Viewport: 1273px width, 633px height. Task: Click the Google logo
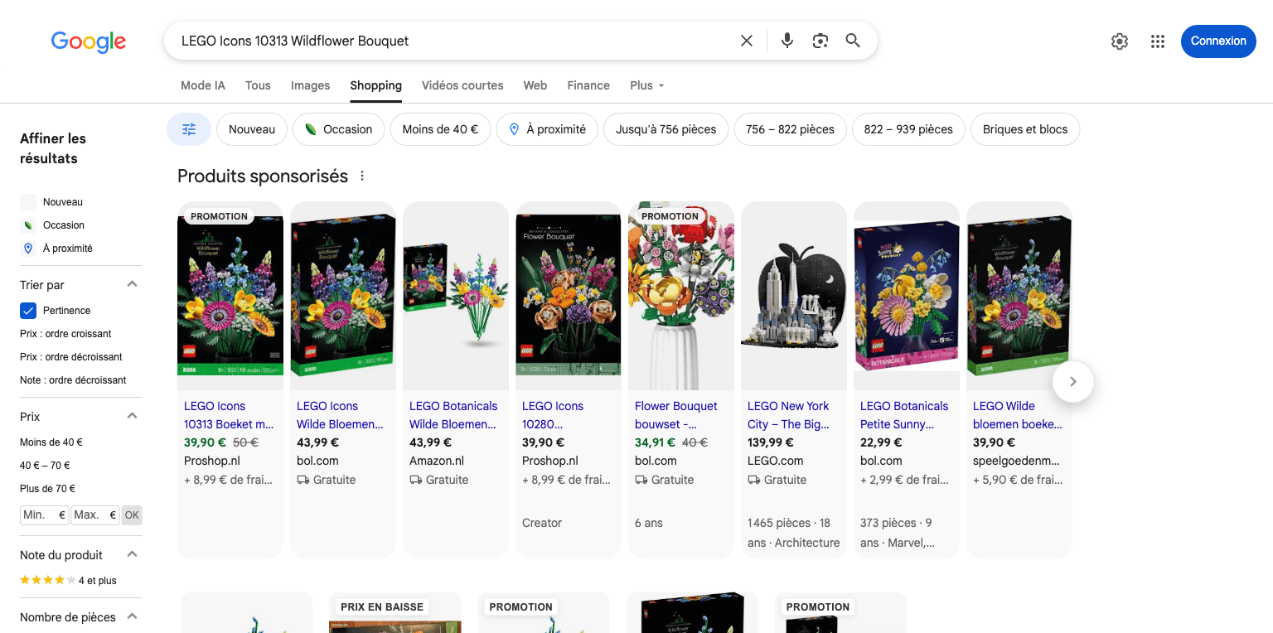pyautogui.click(x=89, y=41)
